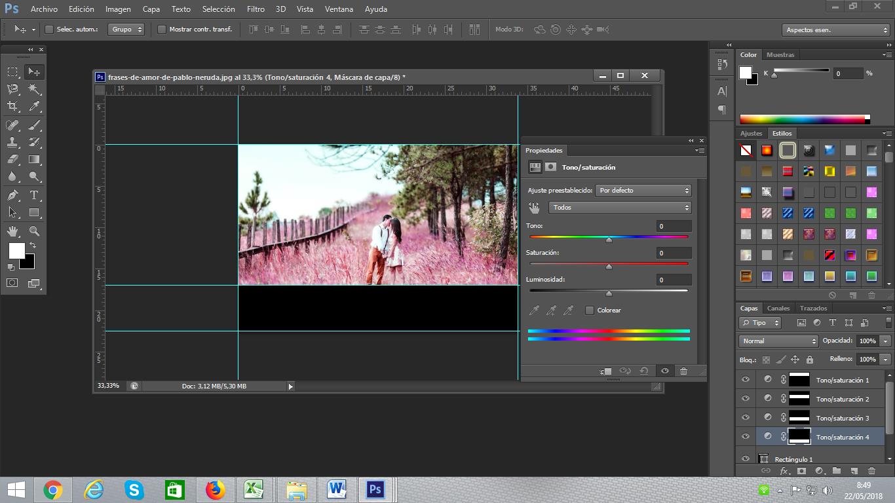Toggle adjustment visibility eye in Propiedades
The width and height of the screenshot is (895, 503).
point(664,371)
